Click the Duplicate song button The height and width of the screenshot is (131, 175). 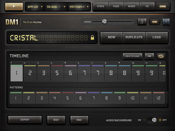[134, 37]
